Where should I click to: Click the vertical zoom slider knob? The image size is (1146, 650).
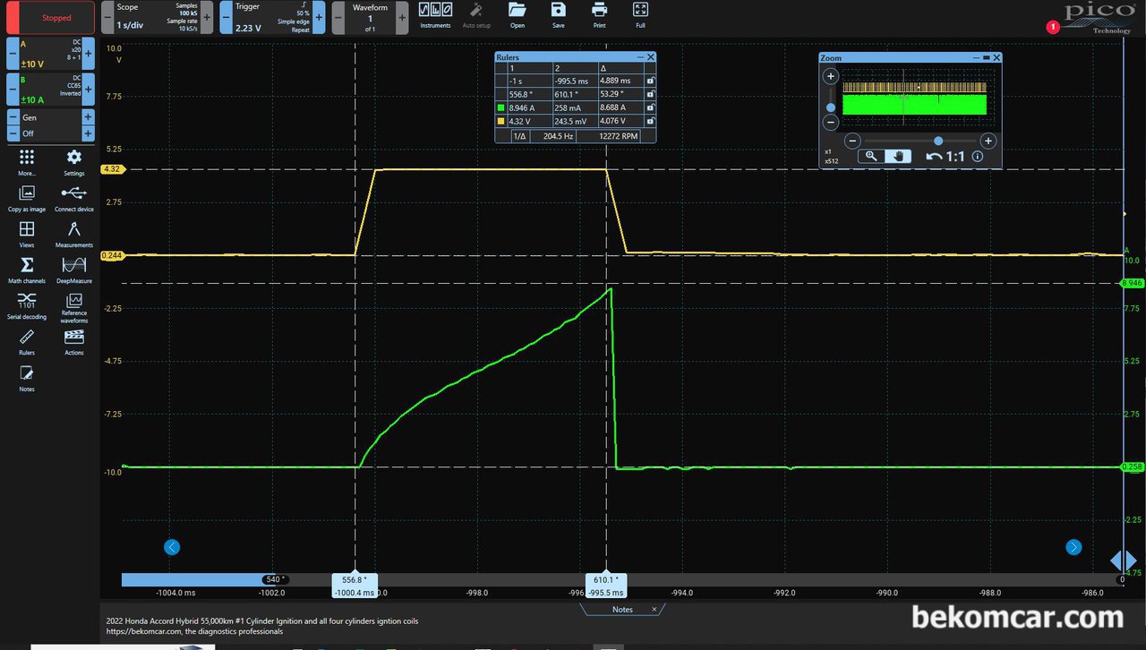click(x=831, y=107)
